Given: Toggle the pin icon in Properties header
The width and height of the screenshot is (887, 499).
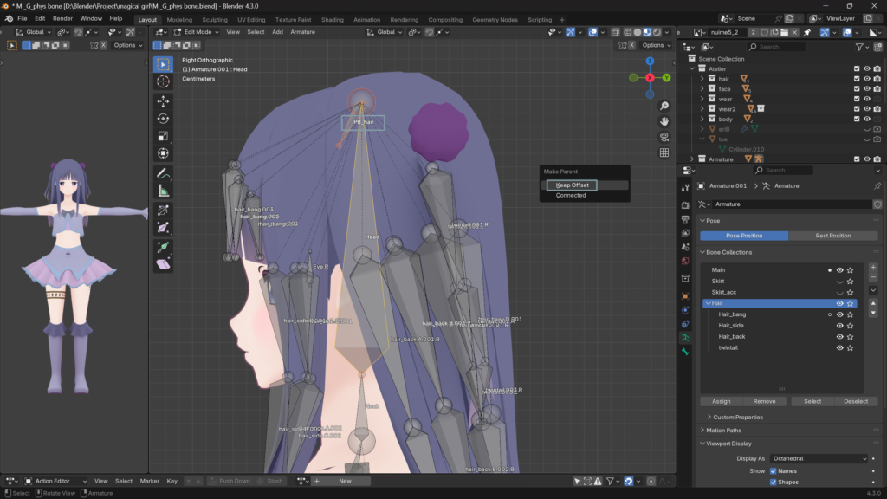Looking at the screenshot, I should 877,186.
